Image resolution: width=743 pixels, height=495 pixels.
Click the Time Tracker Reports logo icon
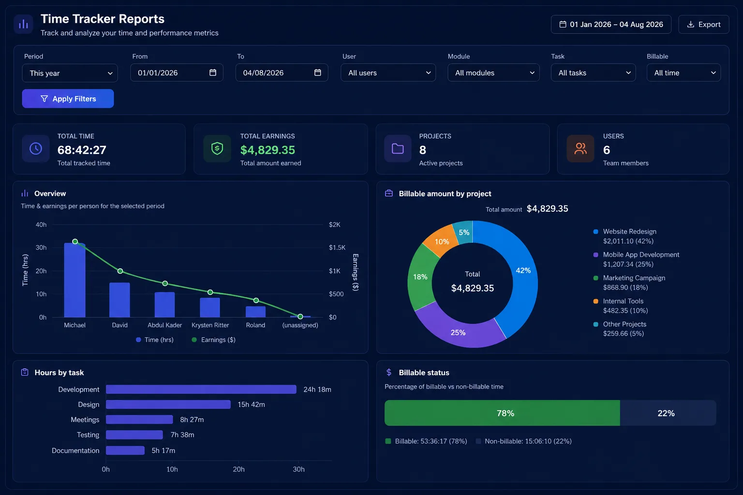(x=23, y=24)
